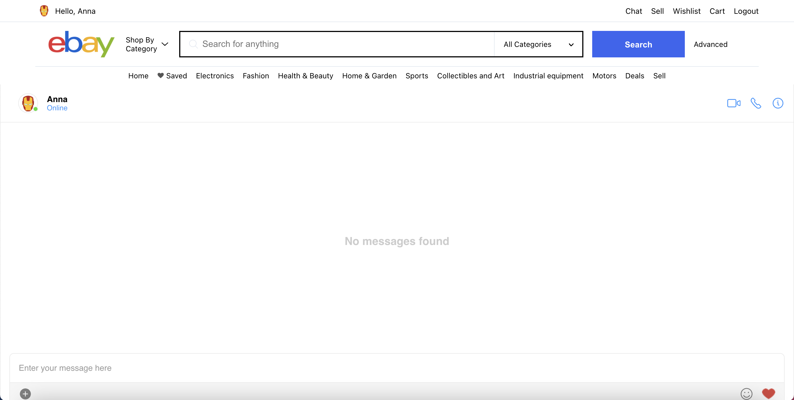
Task: Open the All Categories dropdown
Action: (538, 44)
